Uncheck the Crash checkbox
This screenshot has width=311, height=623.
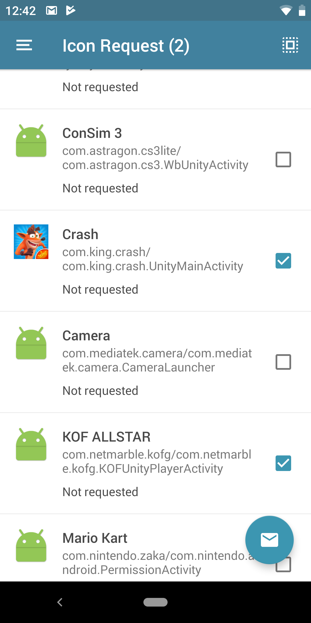coord(283,261)
